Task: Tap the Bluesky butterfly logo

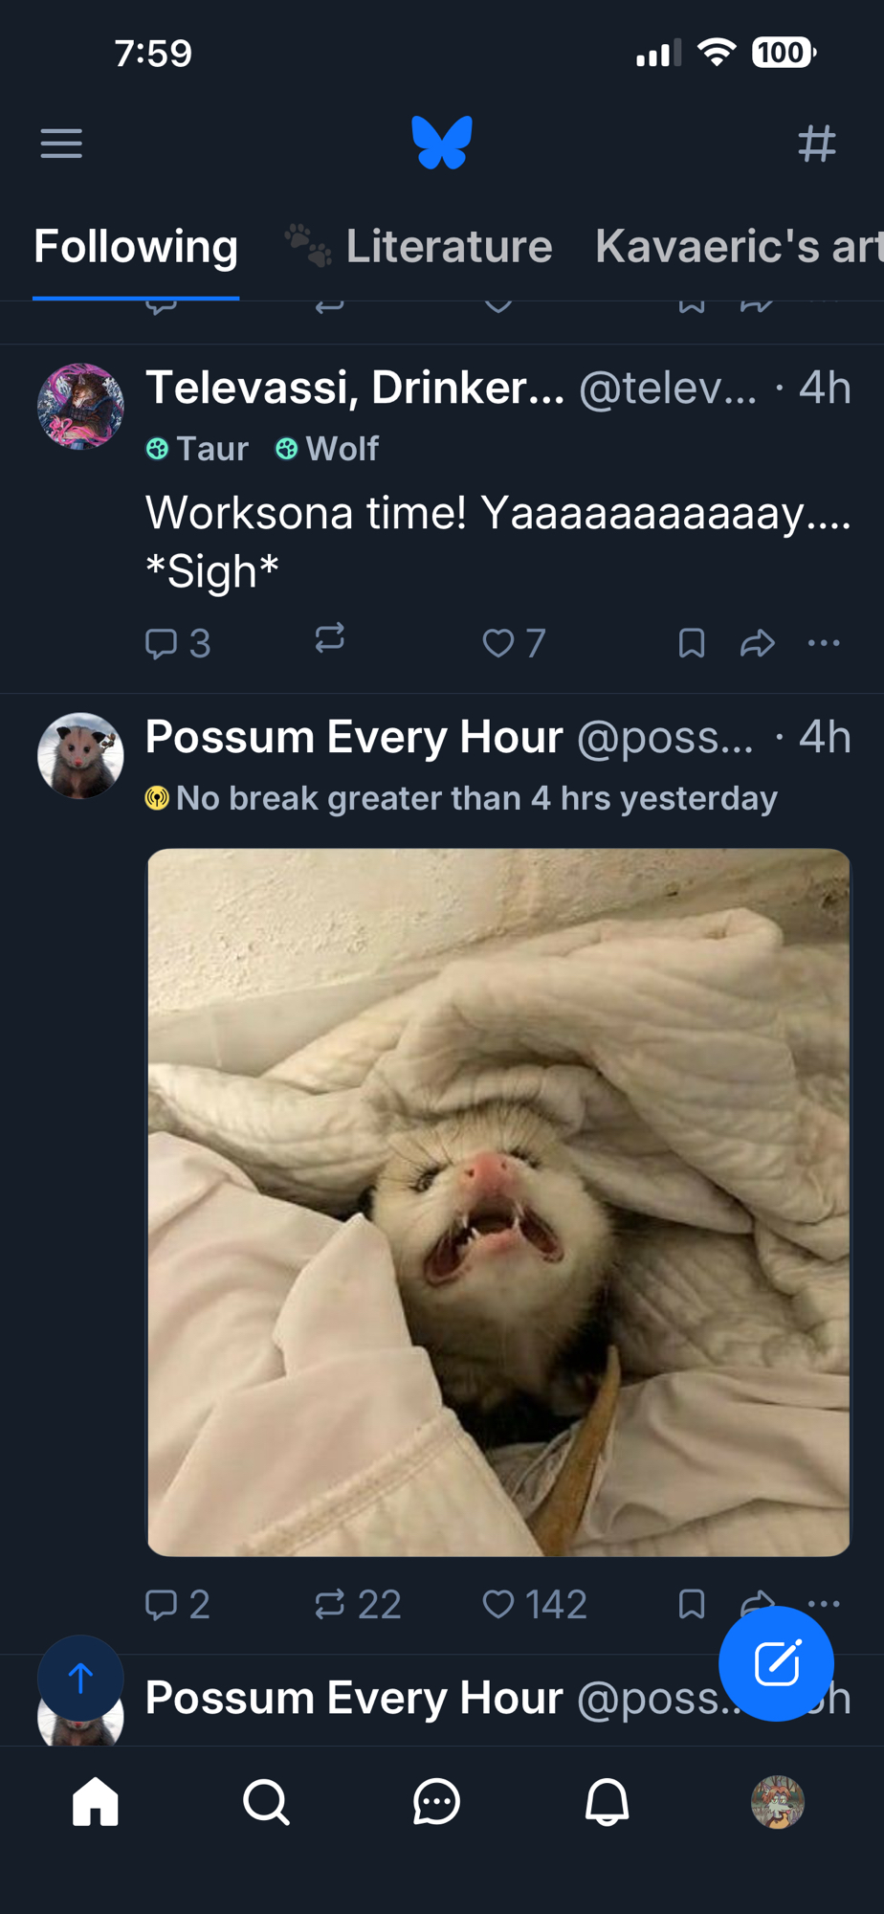Action: 442,143
